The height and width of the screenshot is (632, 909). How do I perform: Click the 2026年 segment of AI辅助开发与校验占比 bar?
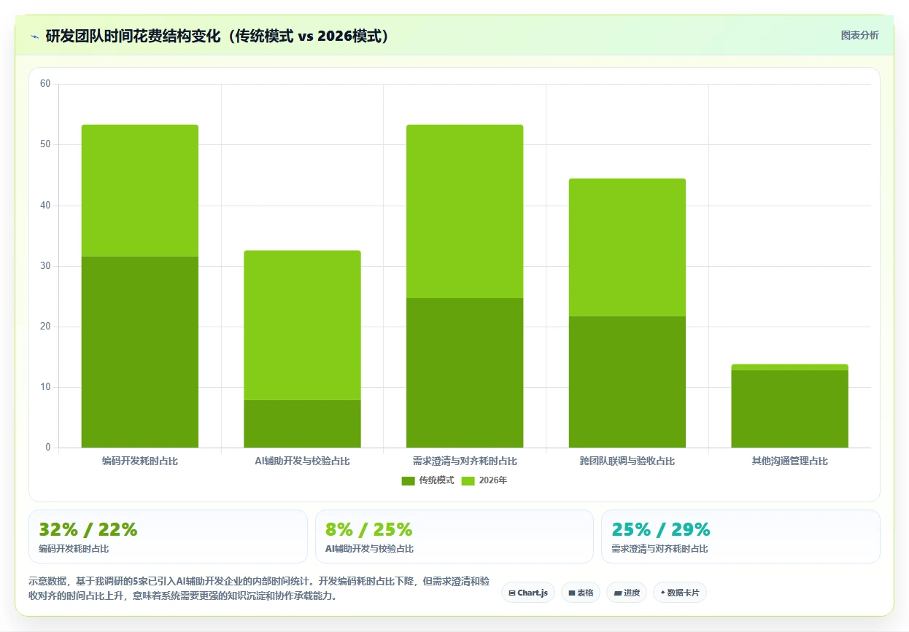coord(302,325)
